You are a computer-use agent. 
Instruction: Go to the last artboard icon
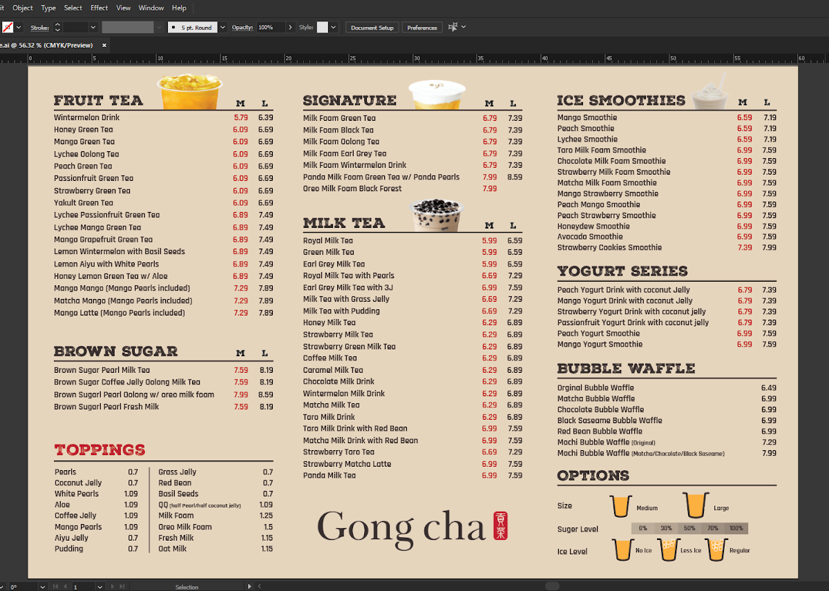tap(123, 587)
